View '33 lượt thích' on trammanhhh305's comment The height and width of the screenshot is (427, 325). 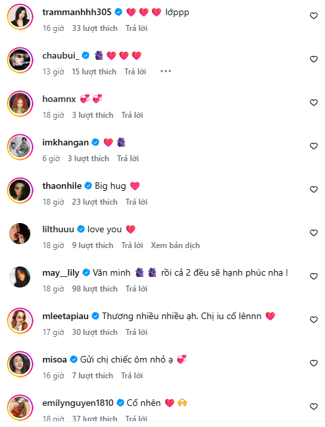coord(95,28)
